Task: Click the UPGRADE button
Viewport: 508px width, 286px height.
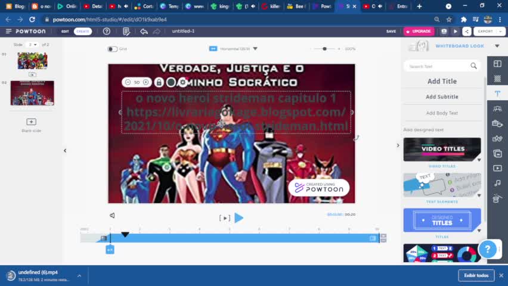Action: coord(419,32)
